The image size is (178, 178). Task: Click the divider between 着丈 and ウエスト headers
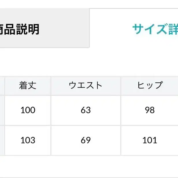point(51,86)
